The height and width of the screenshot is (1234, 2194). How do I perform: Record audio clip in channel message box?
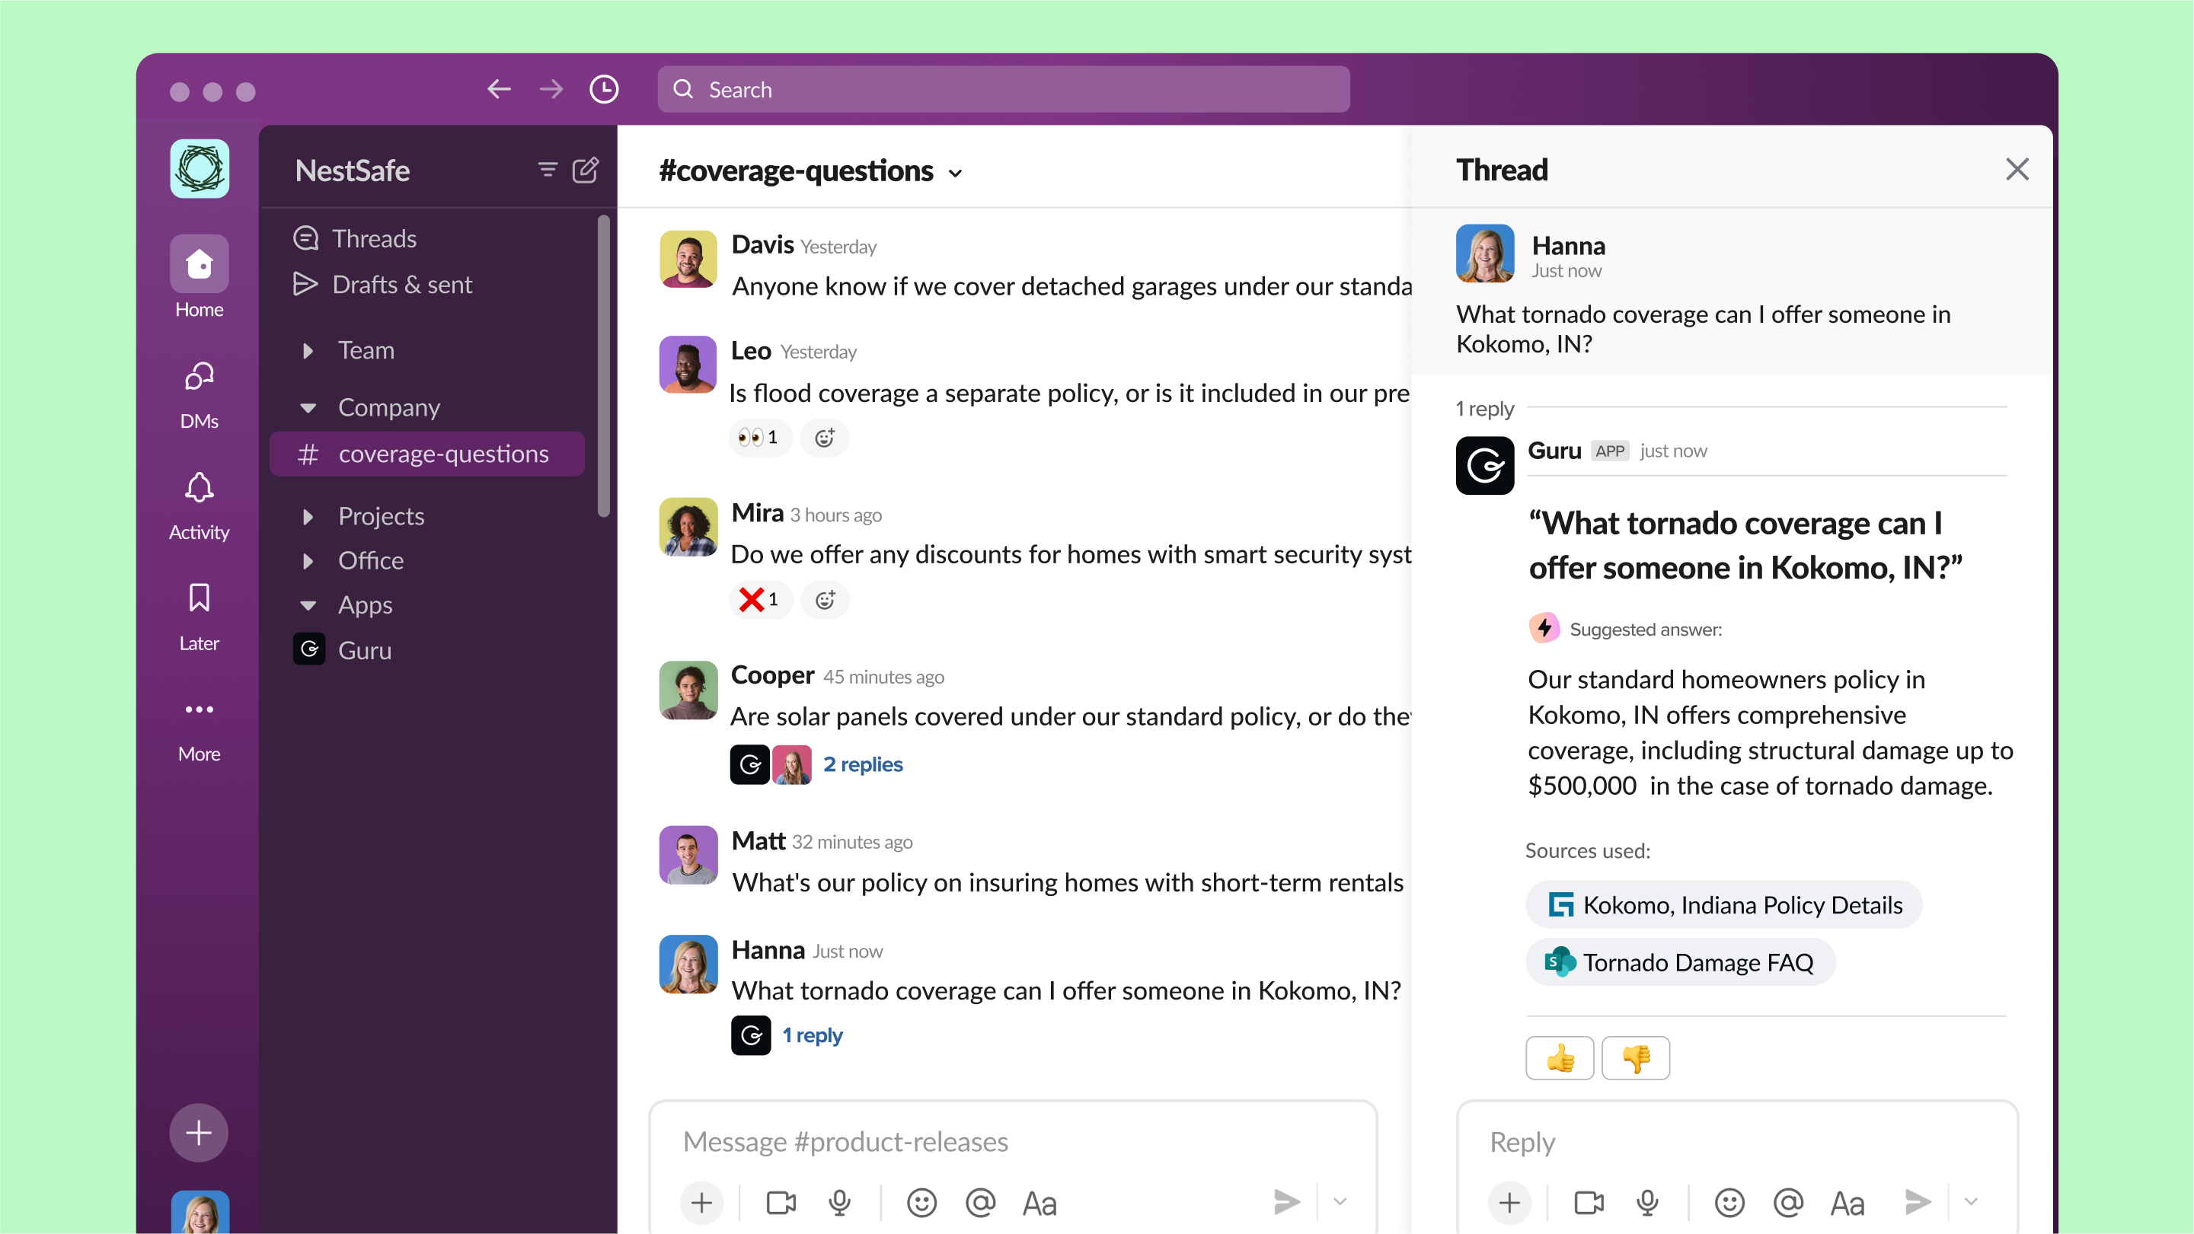pyautogui.click(x=840, y=1203)
